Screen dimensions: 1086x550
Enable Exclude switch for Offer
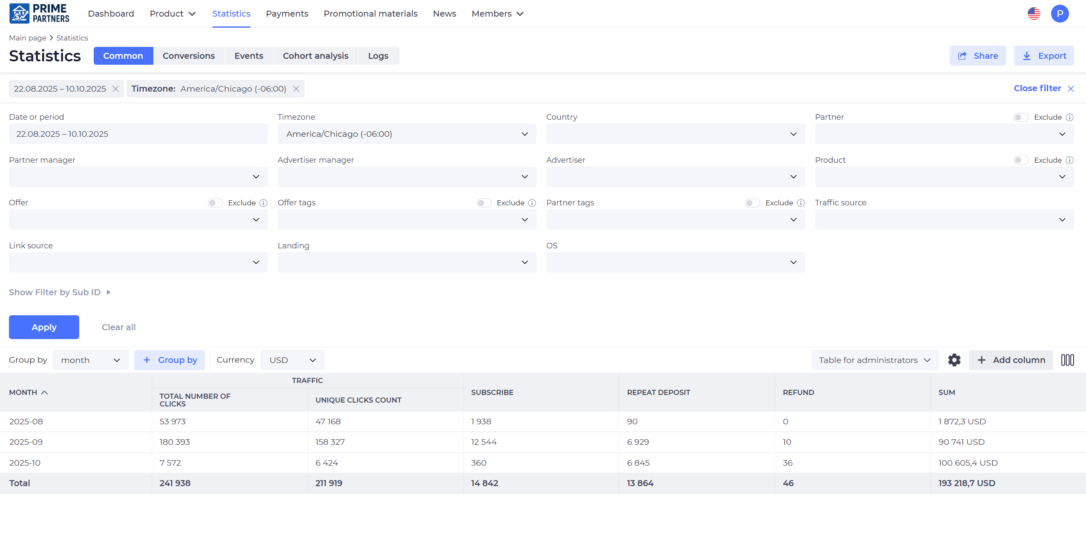(x=215, y=203)
